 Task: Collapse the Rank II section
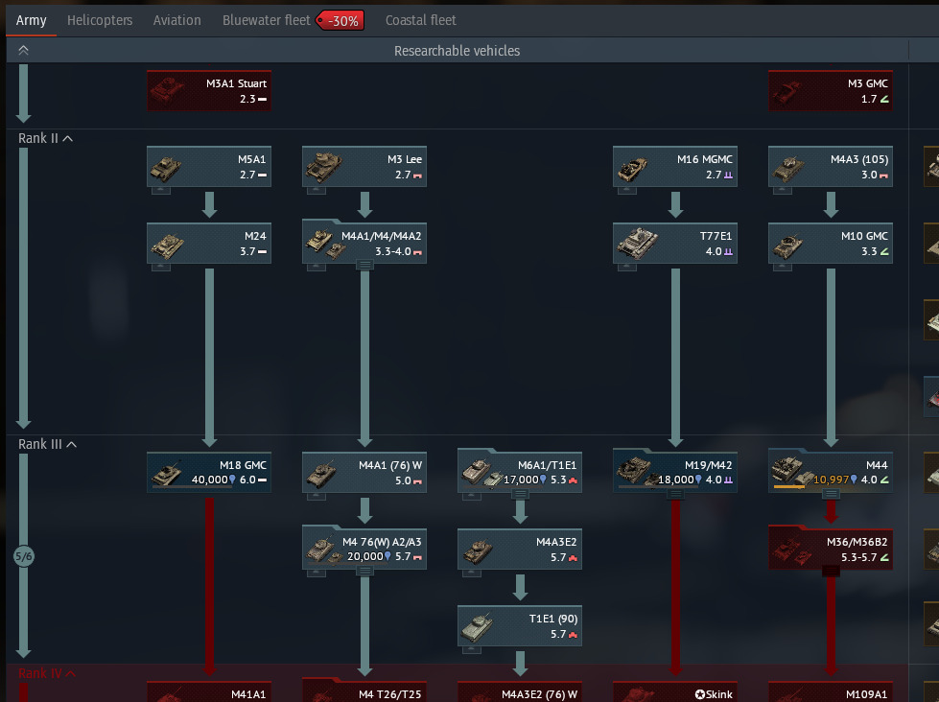click(x=68, y=139)
